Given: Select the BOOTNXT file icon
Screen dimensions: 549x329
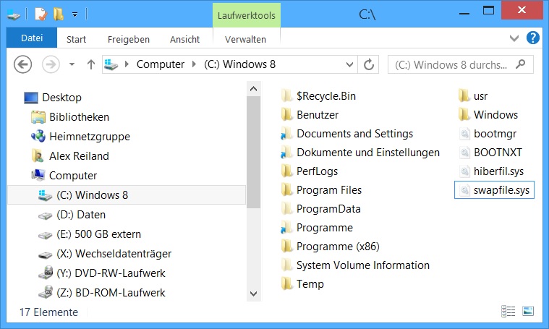Looking at the screenshot, I should 464,153.
